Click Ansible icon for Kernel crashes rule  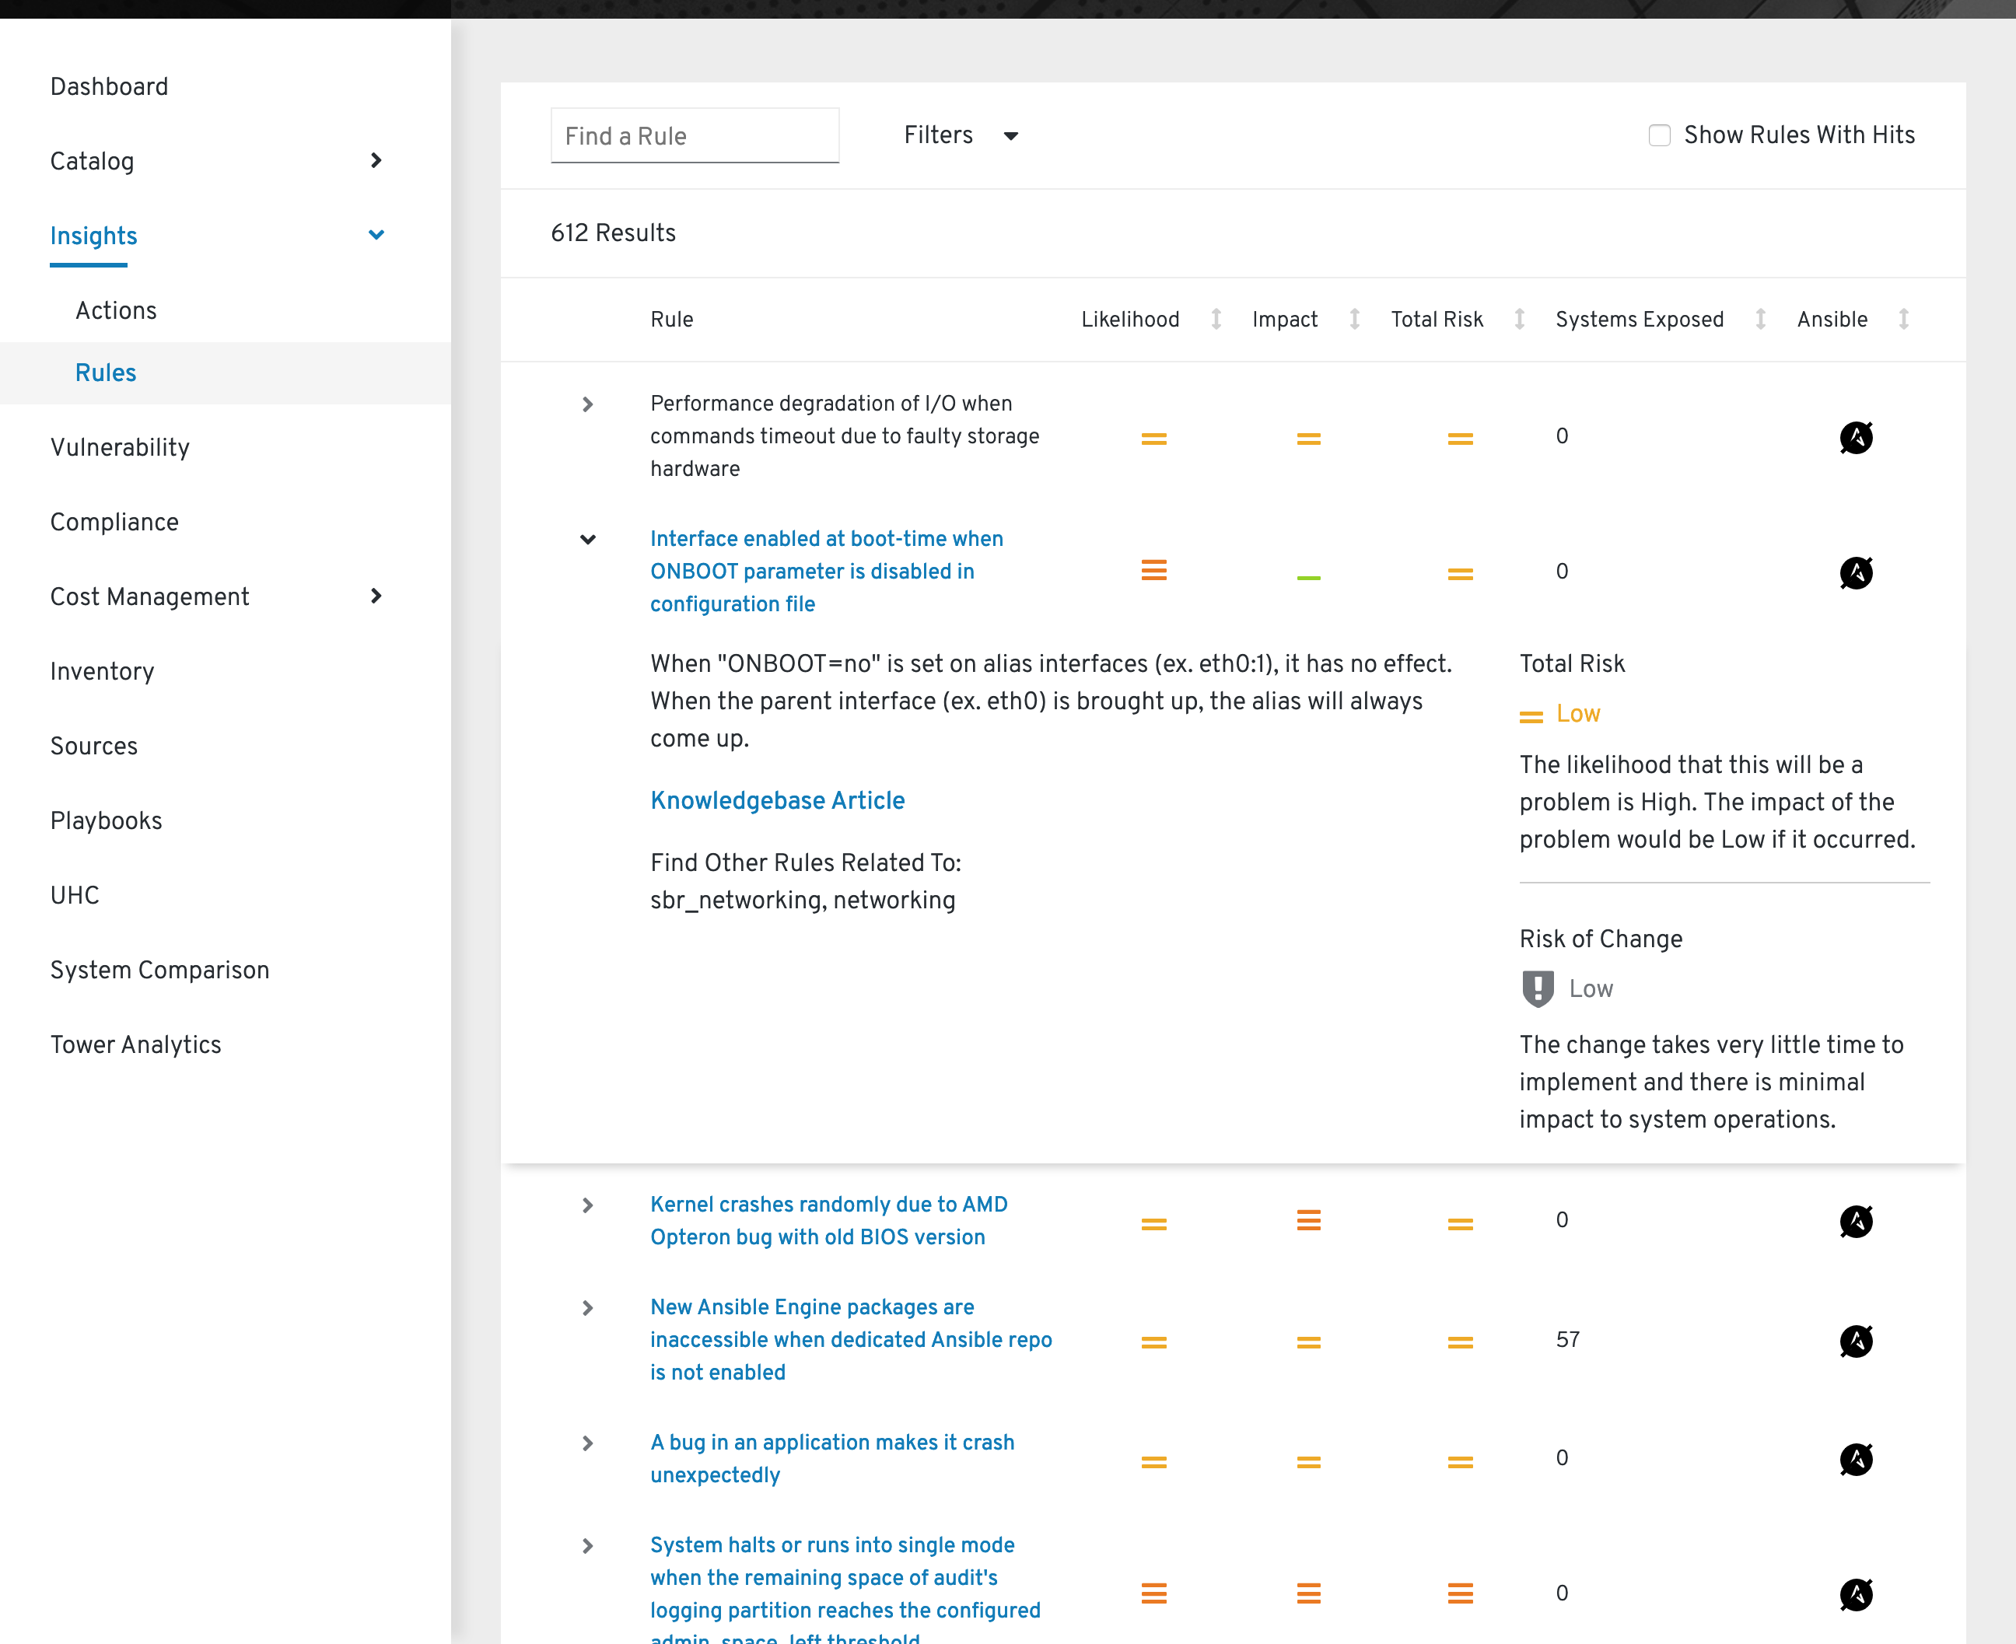coord(1855,1222)
